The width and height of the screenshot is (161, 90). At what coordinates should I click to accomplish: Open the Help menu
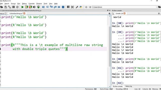coord(56,3)
